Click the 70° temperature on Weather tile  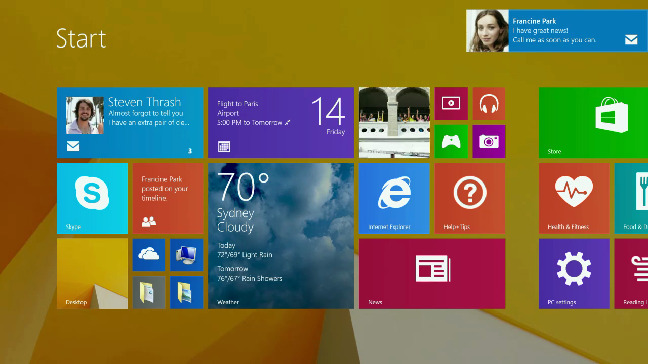click(x=243, y=187)
